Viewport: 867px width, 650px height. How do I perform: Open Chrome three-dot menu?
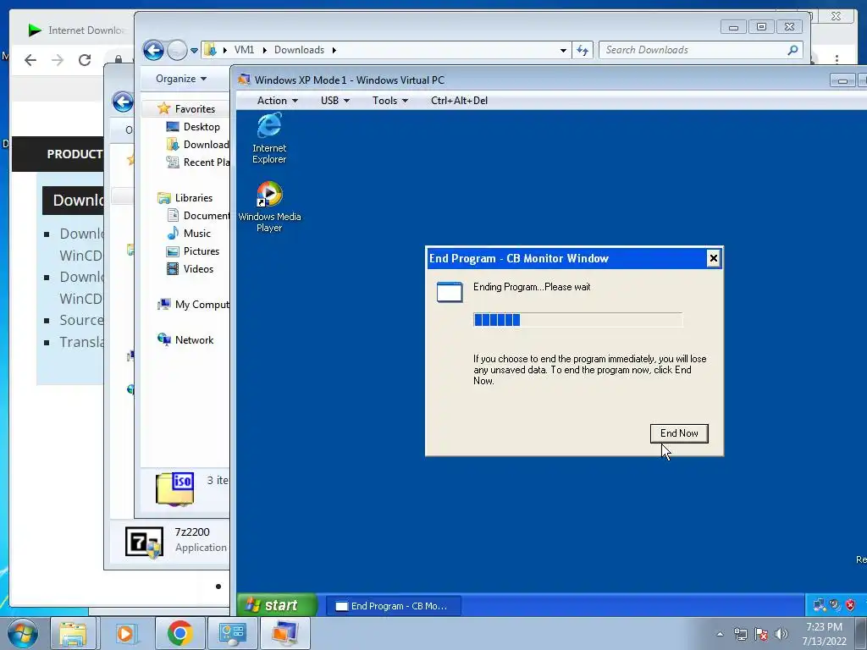click(837, 59)
